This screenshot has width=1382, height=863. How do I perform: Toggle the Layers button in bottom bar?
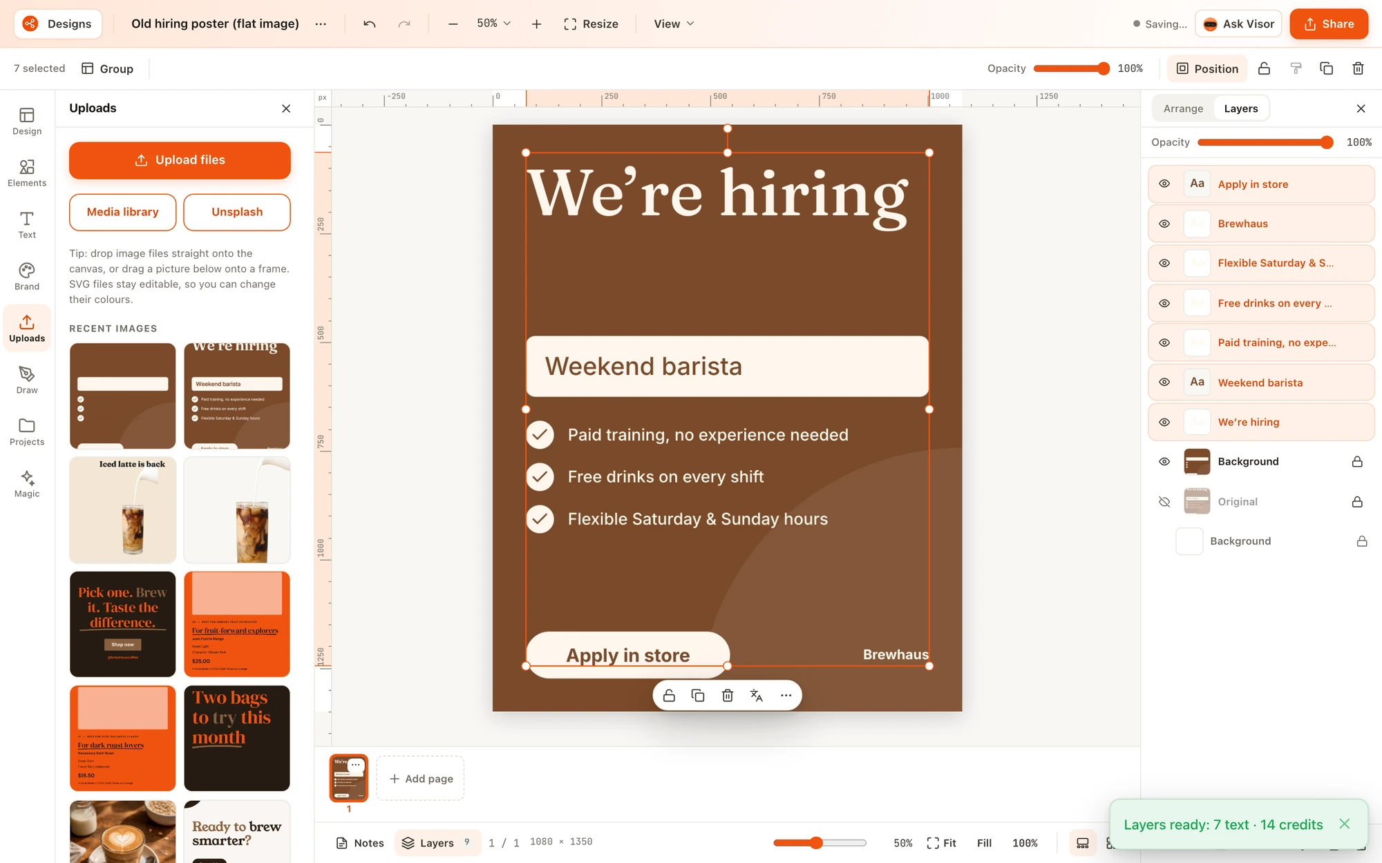pos(437,843)
